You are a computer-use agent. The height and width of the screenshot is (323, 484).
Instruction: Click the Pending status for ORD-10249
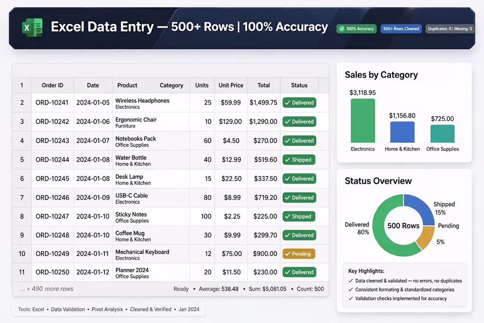click(298, 254)
